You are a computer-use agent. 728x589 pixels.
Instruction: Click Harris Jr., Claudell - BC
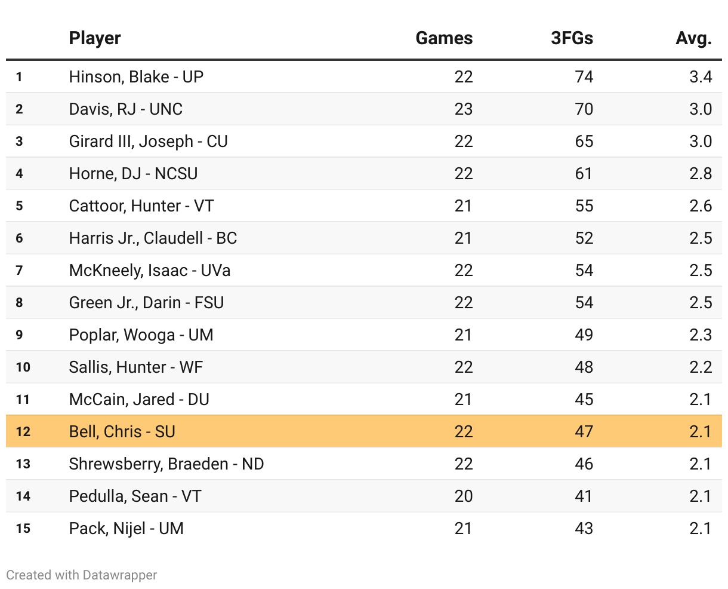click(153, 238)
